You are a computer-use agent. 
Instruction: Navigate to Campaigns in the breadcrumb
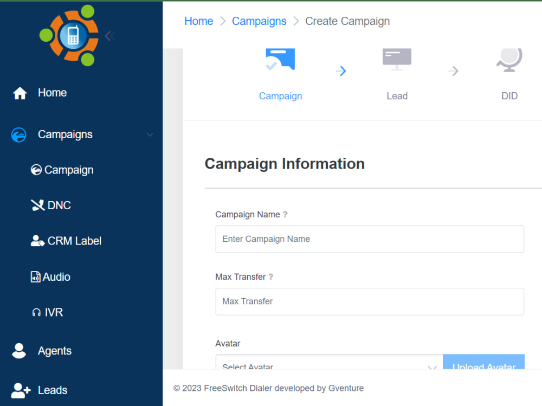click(x=259, y=21)
